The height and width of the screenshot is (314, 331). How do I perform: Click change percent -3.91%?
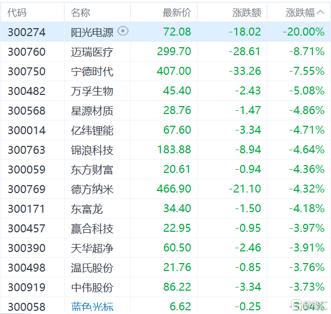pyautogui.click(x=307, y=247)
